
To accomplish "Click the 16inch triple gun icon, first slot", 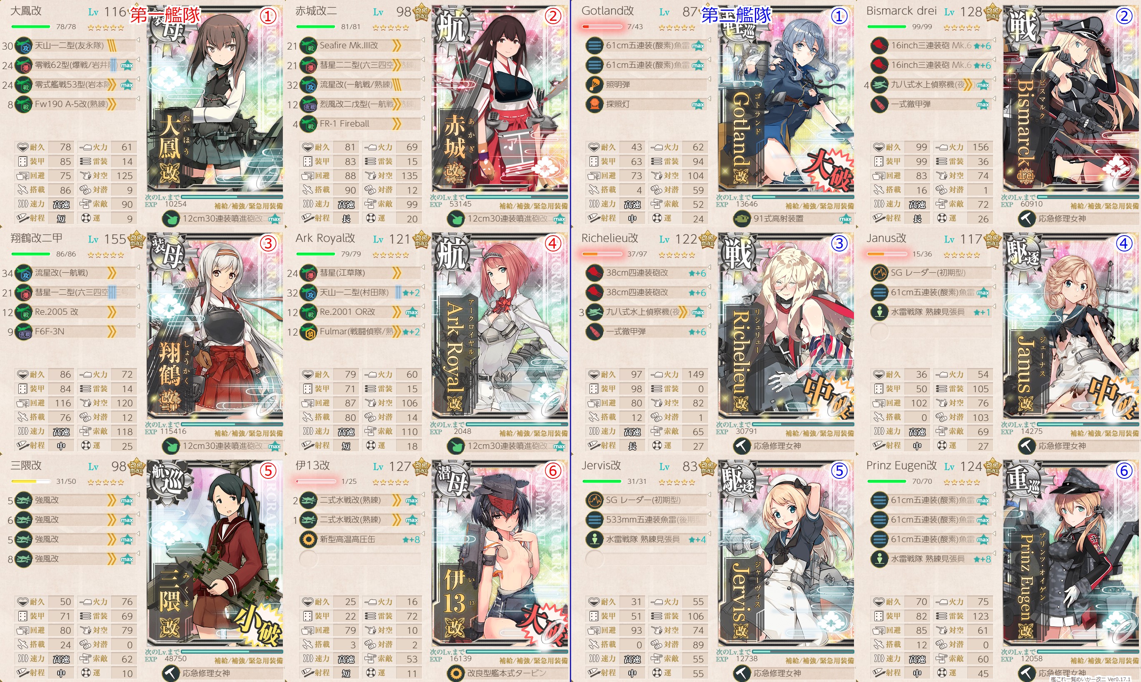I will [879, 45].
